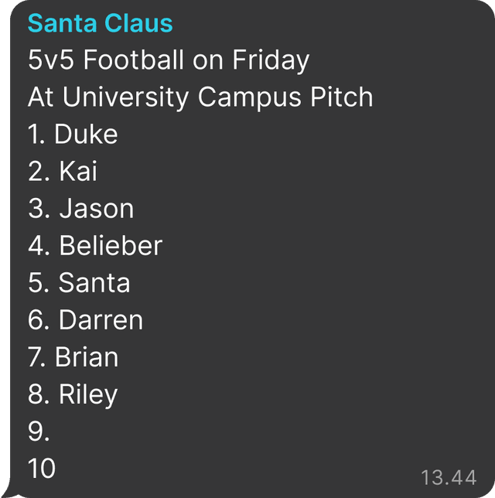Click the empty slot numbered 9.
495x498 pixels.
pos(39,431)
